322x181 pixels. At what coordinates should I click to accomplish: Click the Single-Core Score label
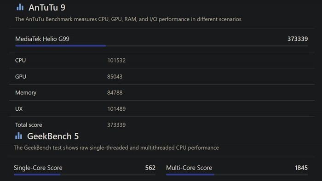38,168
